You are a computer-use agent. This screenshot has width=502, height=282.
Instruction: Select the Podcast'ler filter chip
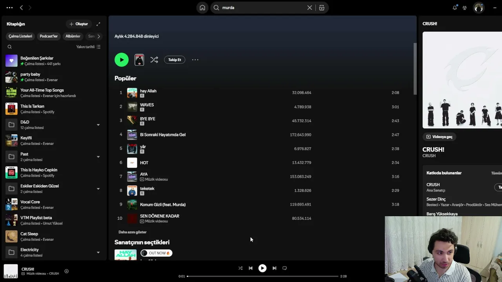(x=49, y=36)
